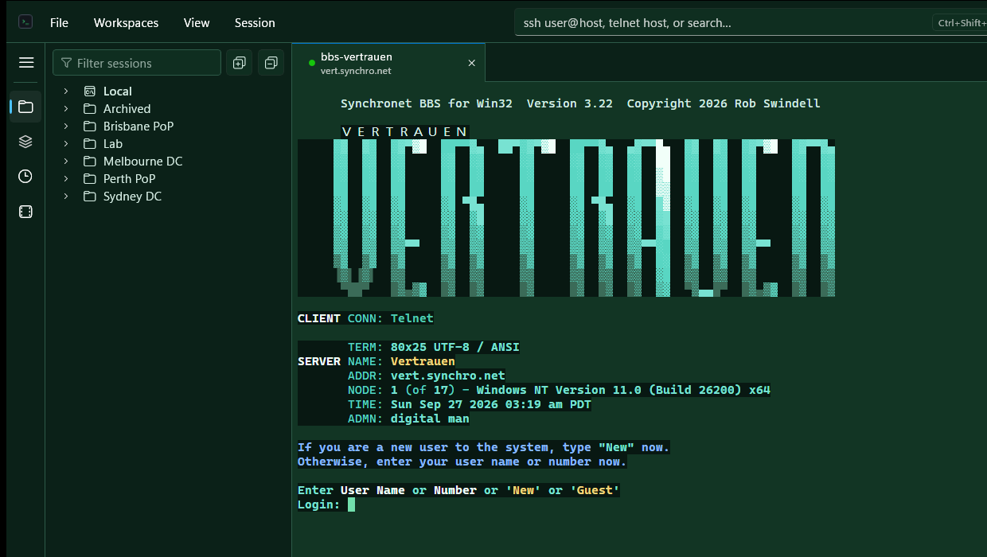
Task: Expand the Archived folder chevron
Action: point(66,109)
